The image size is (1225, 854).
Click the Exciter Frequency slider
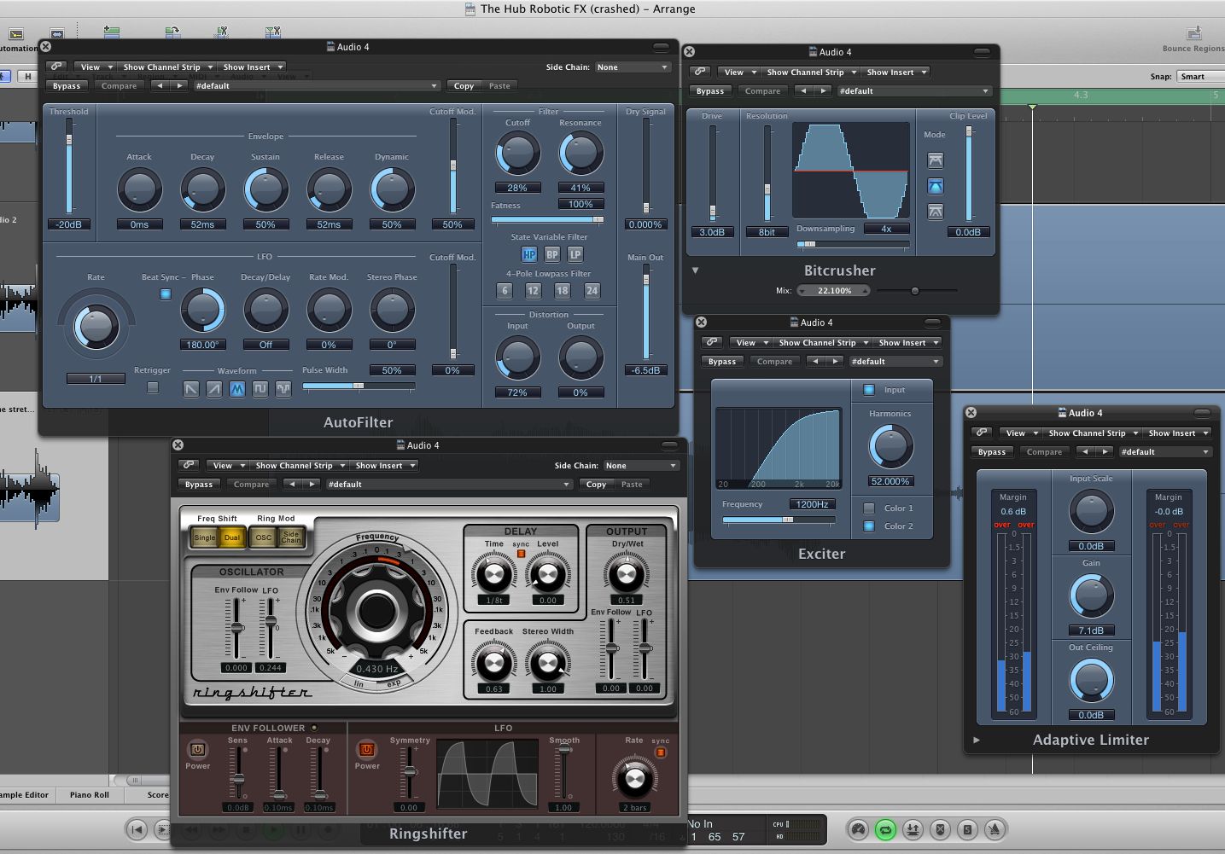(x=779, y=519)
